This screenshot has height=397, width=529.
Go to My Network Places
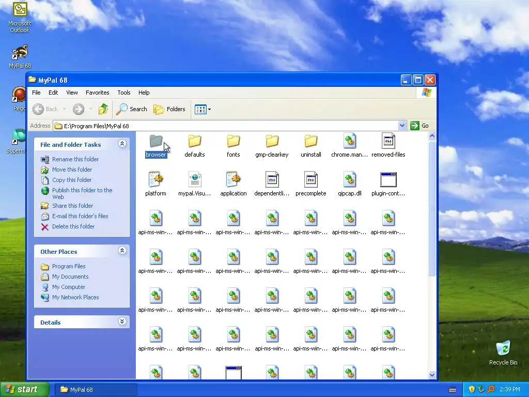70,297
